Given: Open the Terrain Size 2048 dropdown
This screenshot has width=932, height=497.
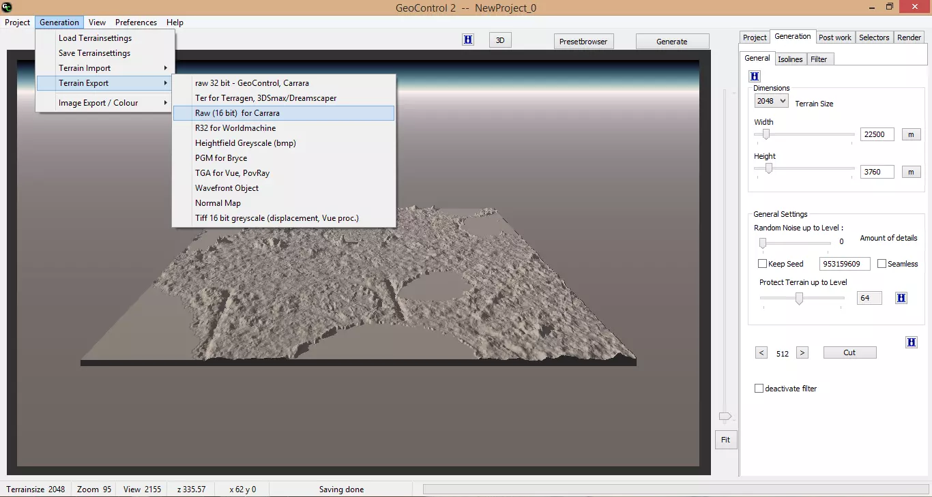Looking at the screenshot, I should 771,101.
